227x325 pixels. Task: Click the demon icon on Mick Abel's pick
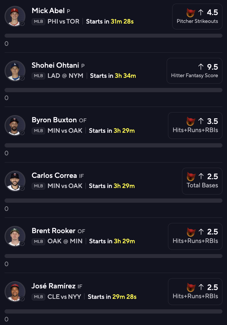tap(190, 13)
